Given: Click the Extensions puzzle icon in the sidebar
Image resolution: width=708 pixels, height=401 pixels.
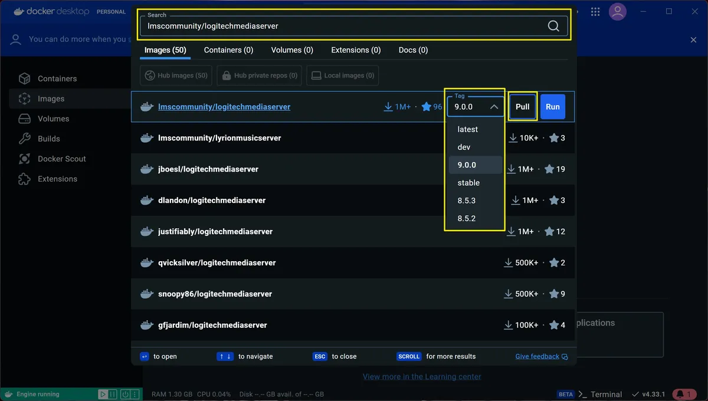Looking at the screenshot, I should click(24, 179).
